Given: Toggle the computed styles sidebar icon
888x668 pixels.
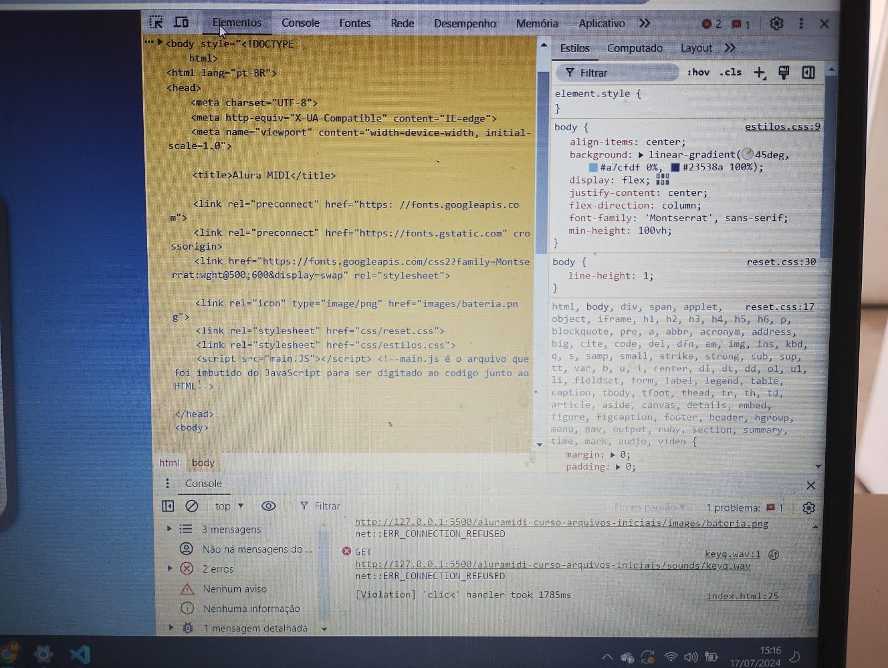Looking at the screenshot, I should (808, 73).
